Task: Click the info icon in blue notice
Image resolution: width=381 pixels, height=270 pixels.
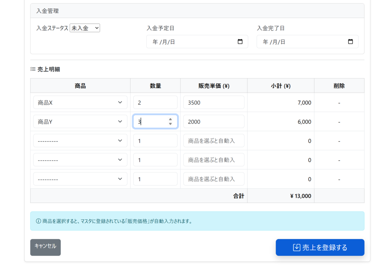Action: click(x=38, y=221)
